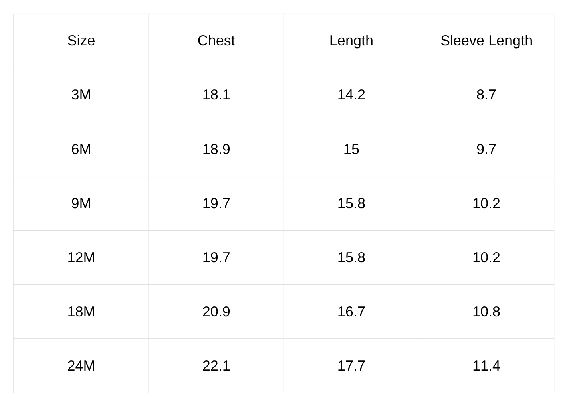Select the 24M size cell

point(81,366)
